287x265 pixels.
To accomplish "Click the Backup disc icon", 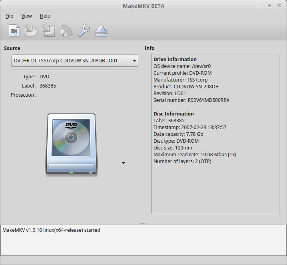I will pyautogui.click(x=49, y=30).
